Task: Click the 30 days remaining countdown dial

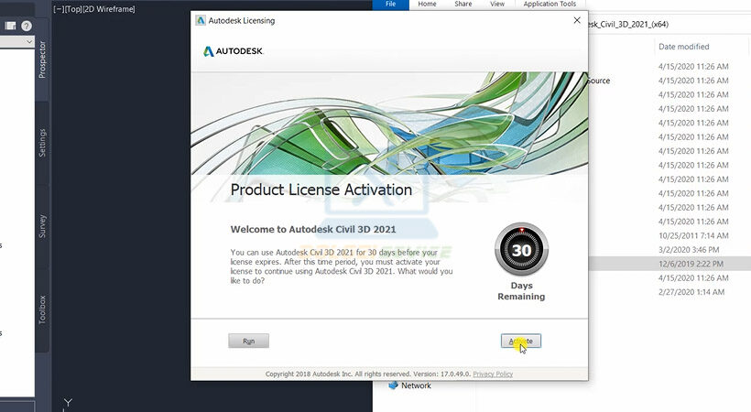Action: pos(521,250)
